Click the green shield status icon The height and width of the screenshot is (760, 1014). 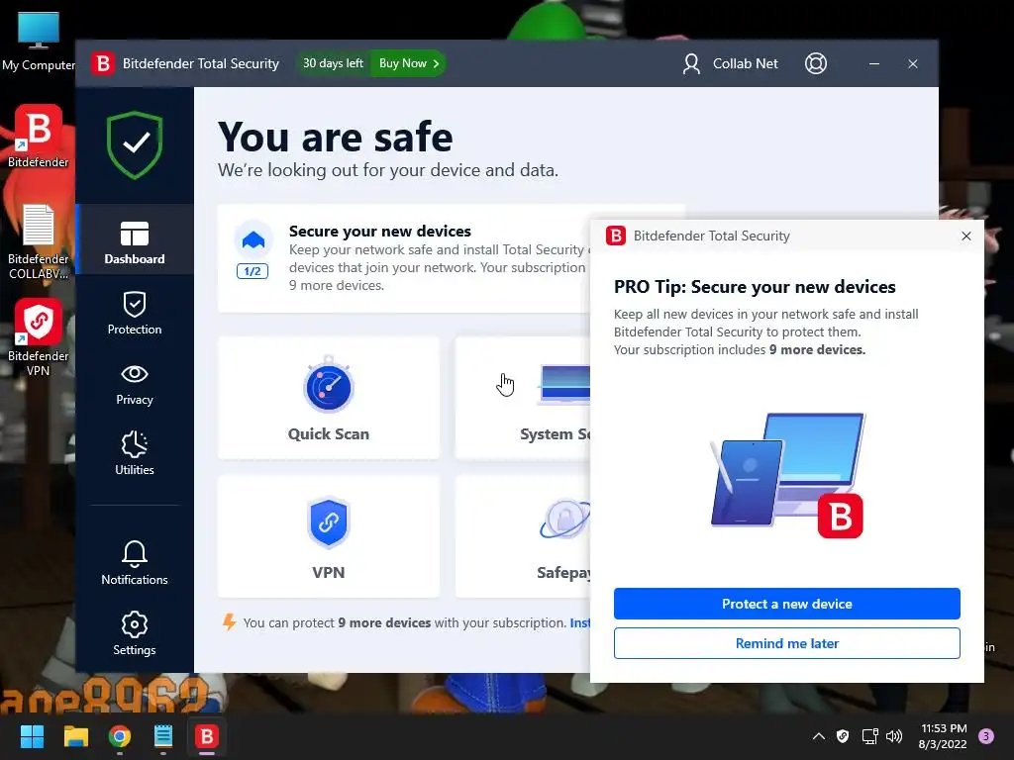pos(135,144)
